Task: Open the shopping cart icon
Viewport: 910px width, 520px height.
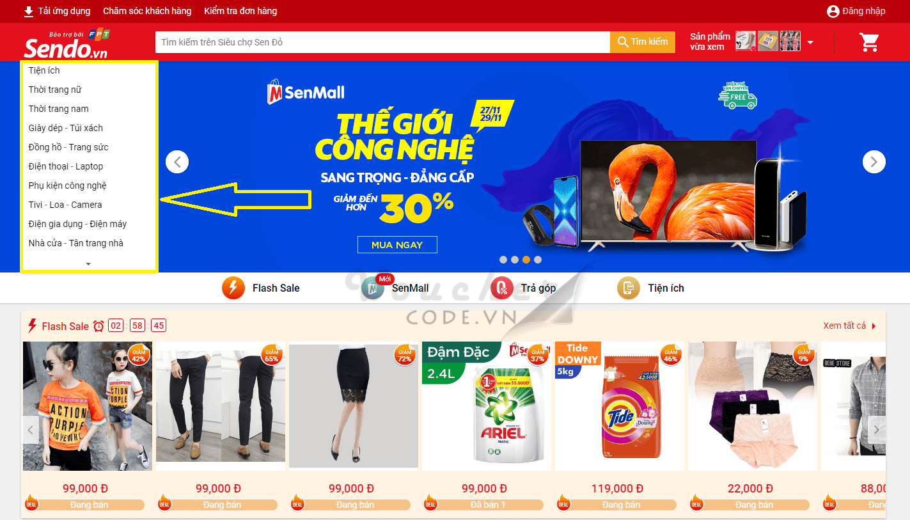Action: pos(869,42)
